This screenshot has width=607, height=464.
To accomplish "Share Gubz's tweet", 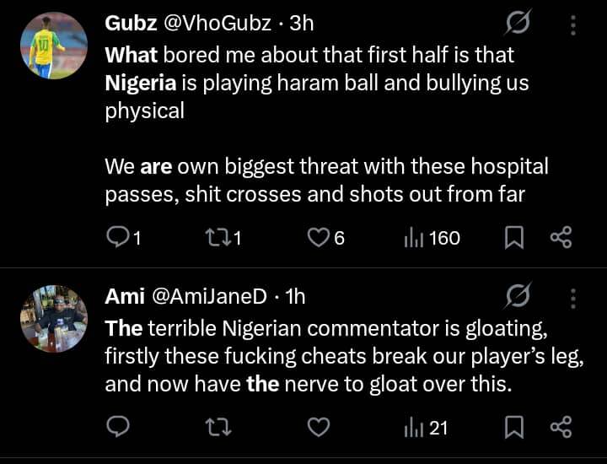I will point(561,238).
